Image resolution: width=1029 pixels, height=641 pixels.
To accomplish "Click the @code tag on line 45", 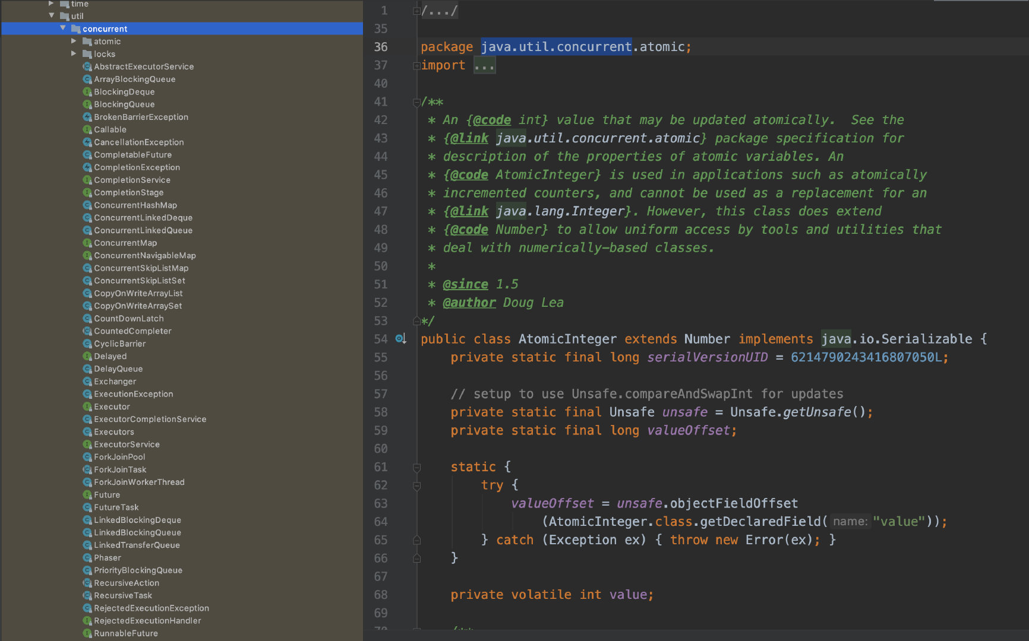I will click(469, 175).
